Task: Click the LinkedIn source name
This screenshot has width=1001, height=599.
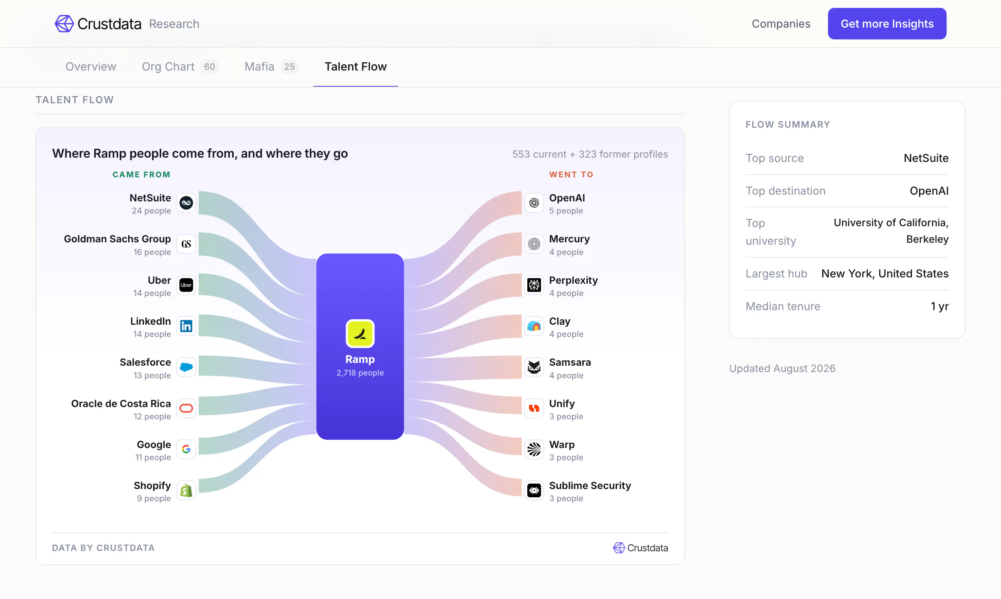Action: pos(151,321)
